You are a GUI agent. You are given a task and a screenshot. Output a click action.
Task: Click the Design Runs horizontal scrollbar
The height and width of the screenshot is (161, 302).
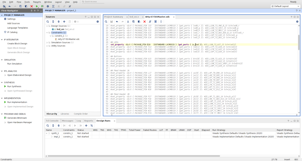(134, 156)
